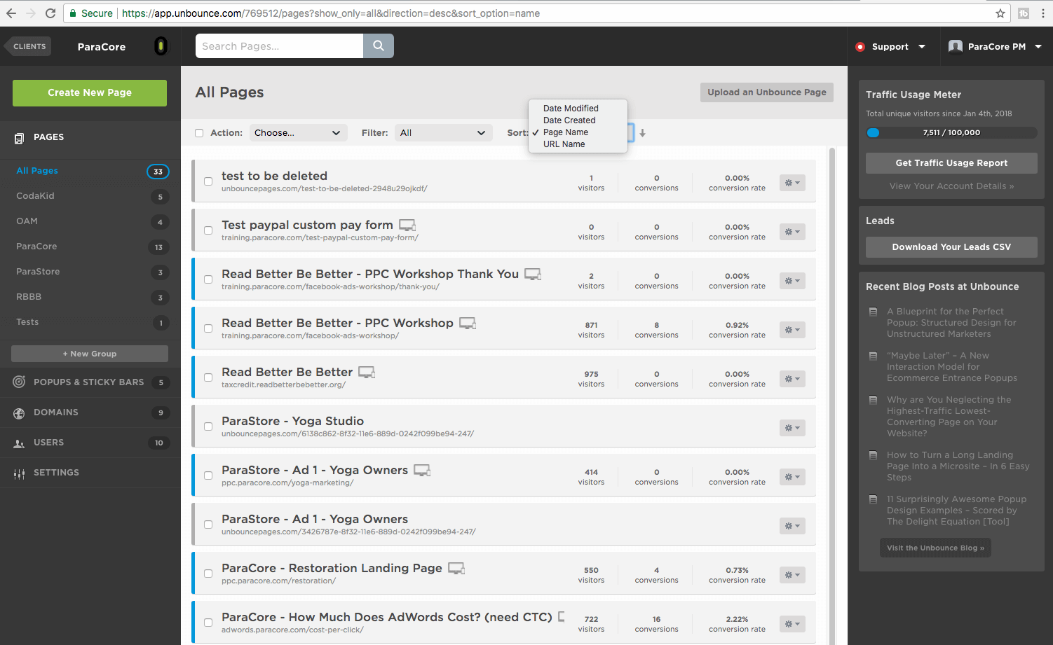Open the Filter All dropdown
This screenshot has width=1053, height=645.
(x=443, y=133)
